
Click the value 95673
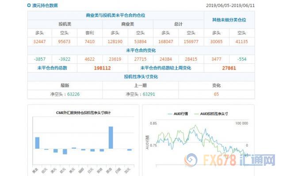click(x=64, y=42)
